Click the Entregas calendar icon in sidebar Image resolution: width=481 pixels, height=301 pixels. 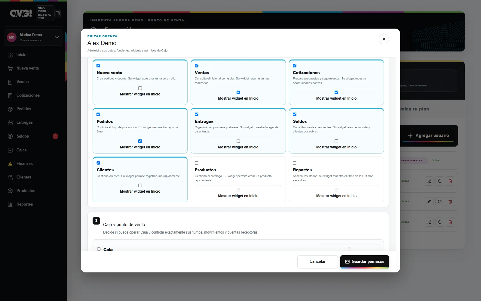coord(10,123)
